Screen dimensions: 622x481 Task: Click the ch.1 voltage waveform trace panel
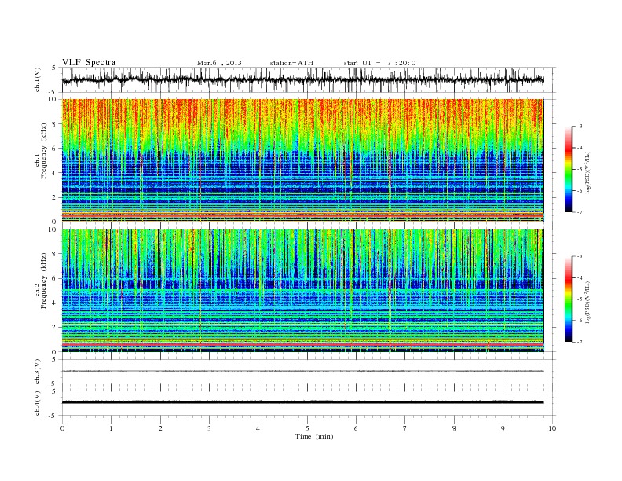click(x=308, y=79)
